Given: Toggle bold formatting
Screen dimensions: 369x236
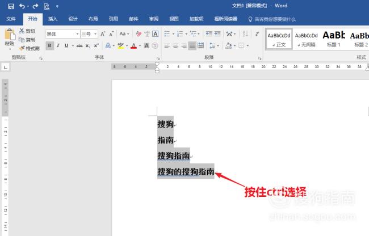Looking at the screenshot, I should point(49,45).
